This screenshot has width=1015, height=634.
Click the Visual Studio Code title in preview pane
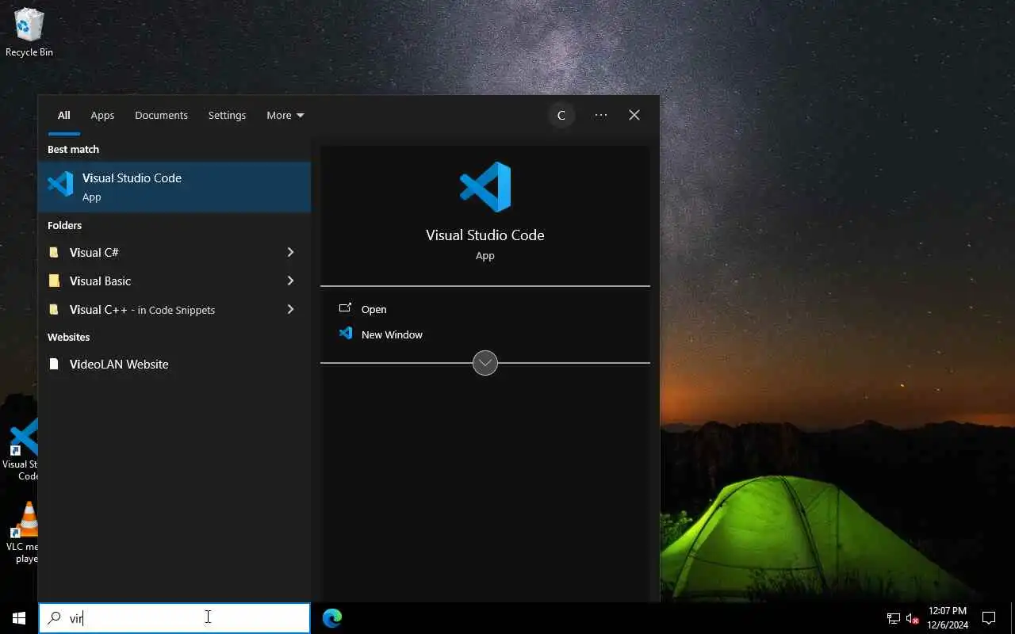click(485, 235)
